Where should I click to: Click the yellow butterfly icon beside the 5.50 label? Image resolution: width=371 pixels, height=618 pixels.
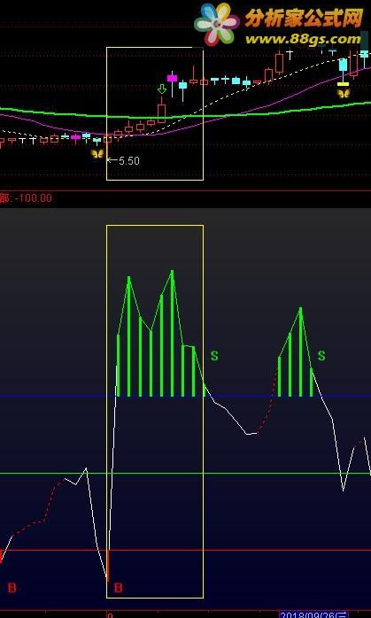pyautogui.click(x=97, y=154)
